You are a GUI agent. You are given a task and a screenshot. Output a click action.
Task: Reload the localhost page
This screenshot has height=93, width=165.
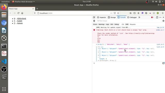(18, 13)
